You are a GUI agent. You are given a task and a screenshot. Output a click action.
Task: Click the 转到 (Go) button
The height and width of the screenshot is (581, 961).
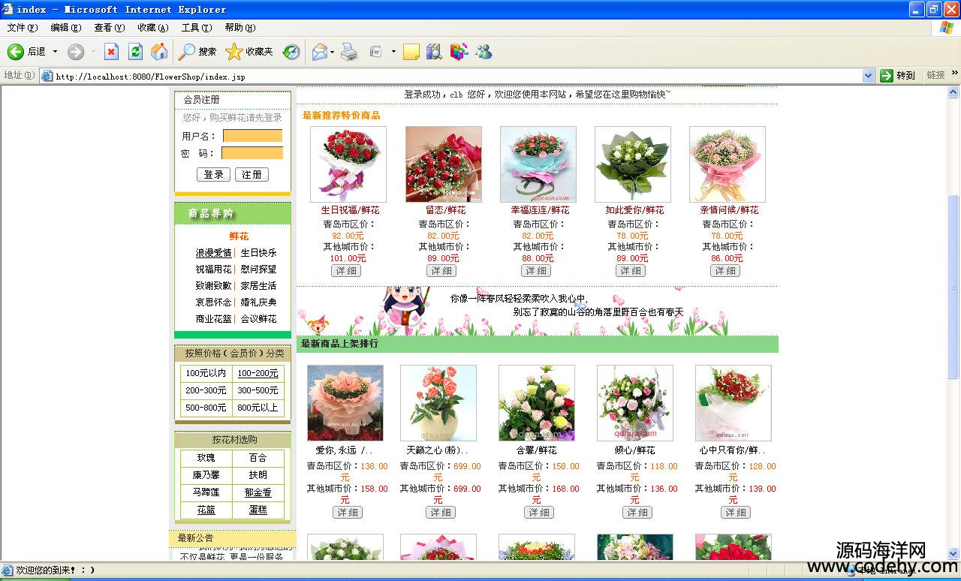[x=898, y=76]
